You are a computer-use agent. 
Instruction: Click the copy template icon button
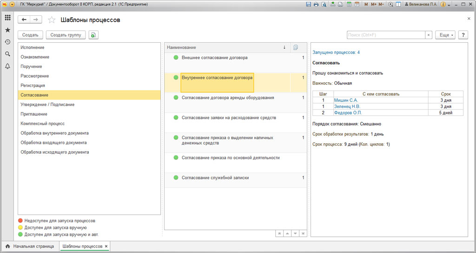click(x=93, y=35)
